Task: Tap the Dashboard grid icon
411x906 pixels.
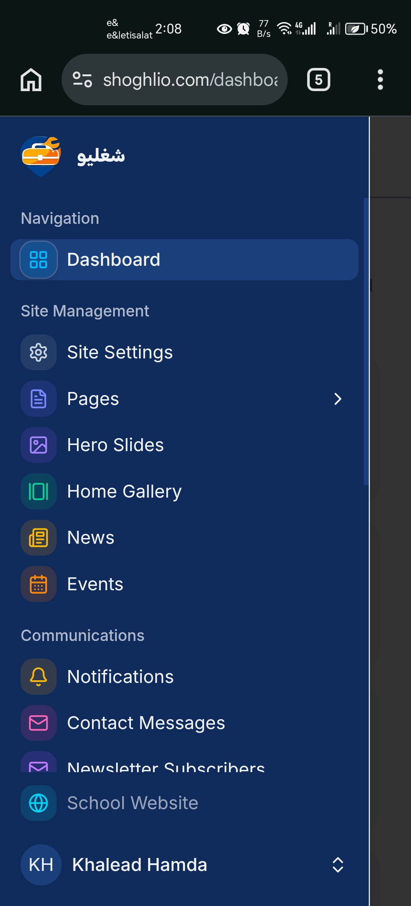Action: pos(38,260)
